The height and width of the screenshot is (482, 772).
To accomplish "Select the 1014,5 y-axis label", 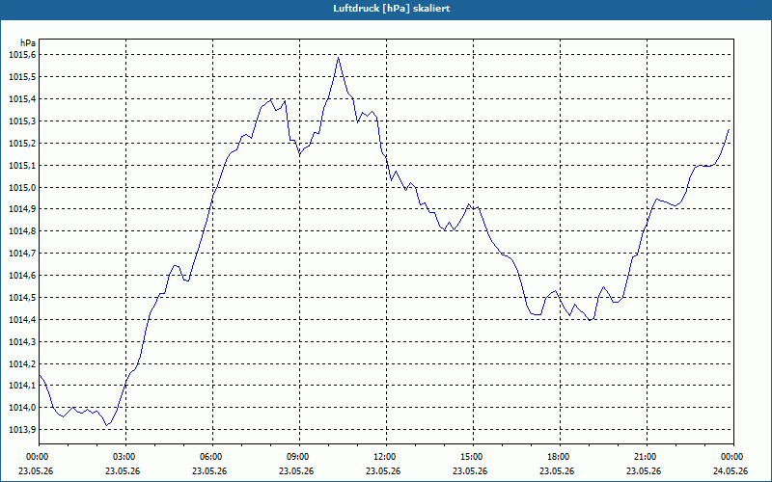I will point(22,298).
